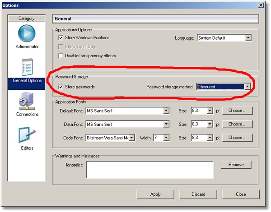This screenshot has height=212, width=271.
Task: Click inside the Ignorelist box
Action: point(150,170)
